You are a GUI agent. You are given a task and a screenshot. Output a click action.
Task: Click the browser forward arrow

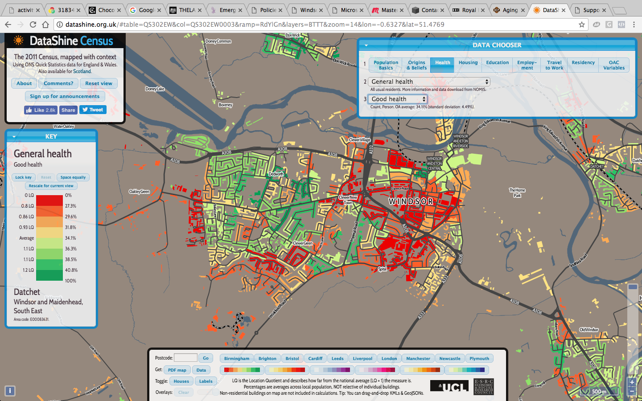tap(21, 25)
